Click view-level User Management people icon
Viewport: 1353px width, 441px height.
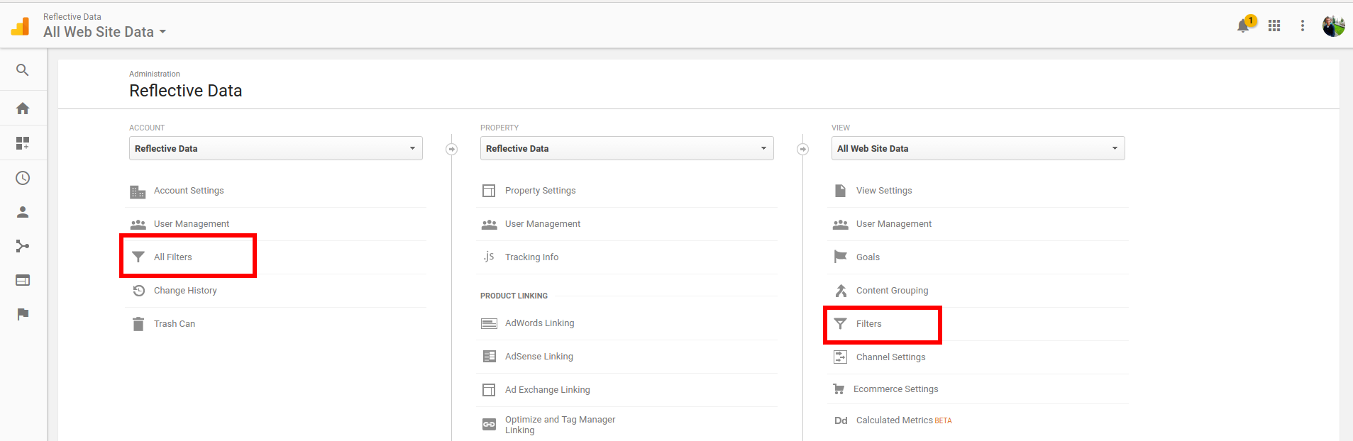coord(841,224)
